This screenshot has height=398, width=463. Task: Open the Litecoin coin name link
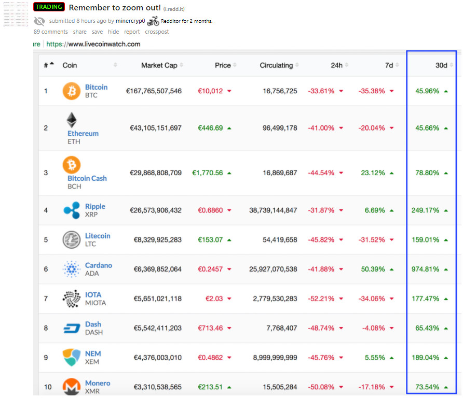98,236
